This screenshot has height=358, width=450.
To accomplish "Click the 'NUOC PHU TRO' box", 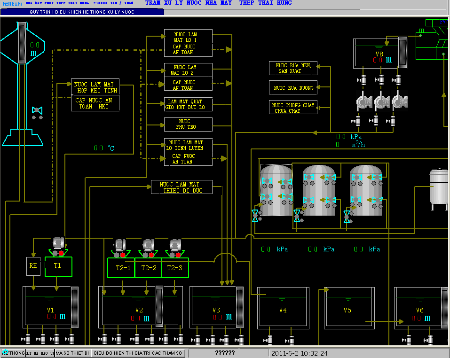I will pyautogui.click(x=188, y=125).
